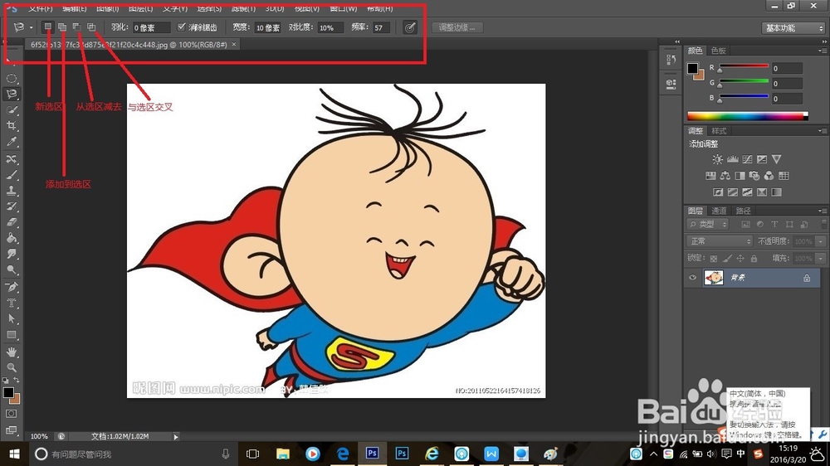The height and width of the screenshot is (466, 830).
Task: Open the status bar info arrow
Action: (176, 437)
